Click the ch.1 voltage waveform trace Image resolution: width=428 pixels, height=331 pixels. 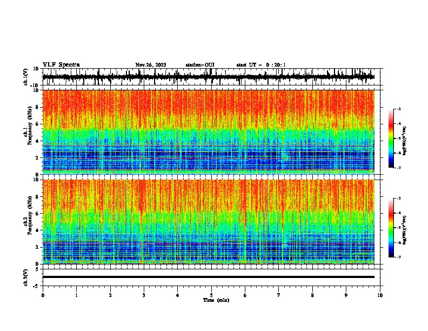tap(209, 77)
